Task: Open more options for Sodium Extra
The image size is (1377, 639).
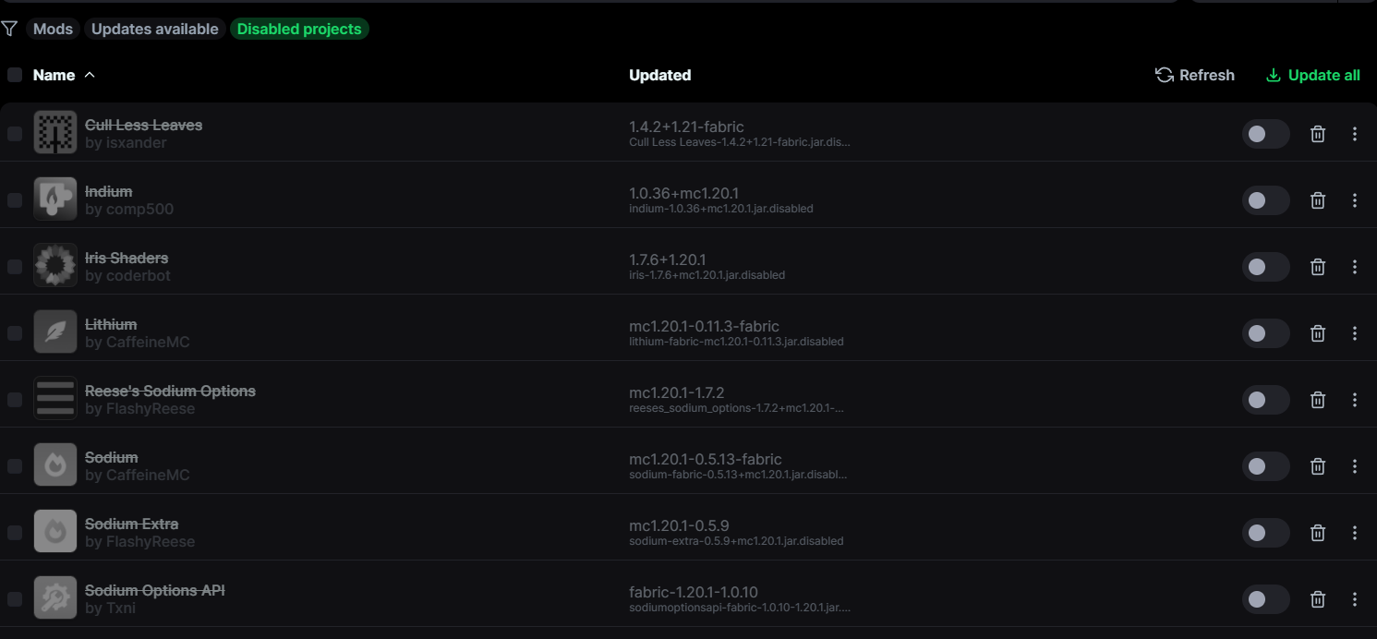Action: pos(1355,533)
